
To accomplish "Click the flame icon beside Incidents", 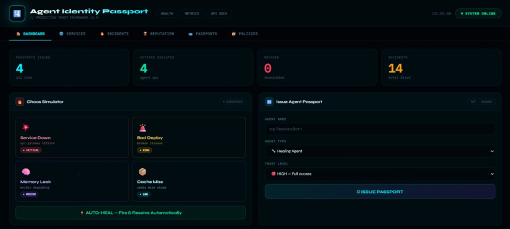I will click(102, 33).
